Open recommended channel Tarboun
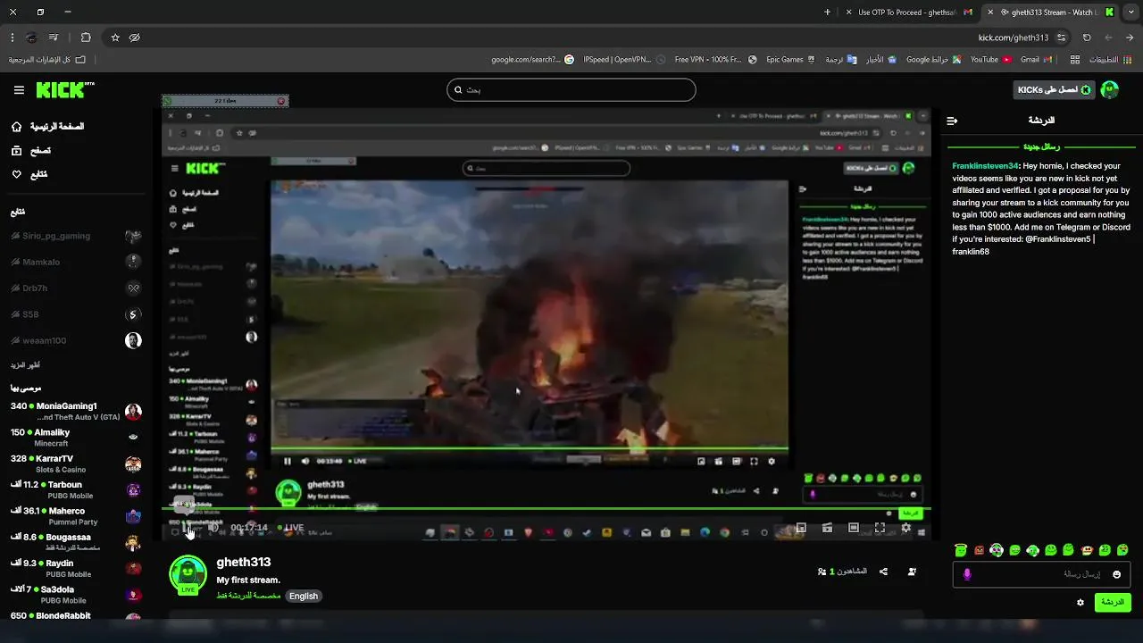1143x643 pixels. tap(76, 489)
